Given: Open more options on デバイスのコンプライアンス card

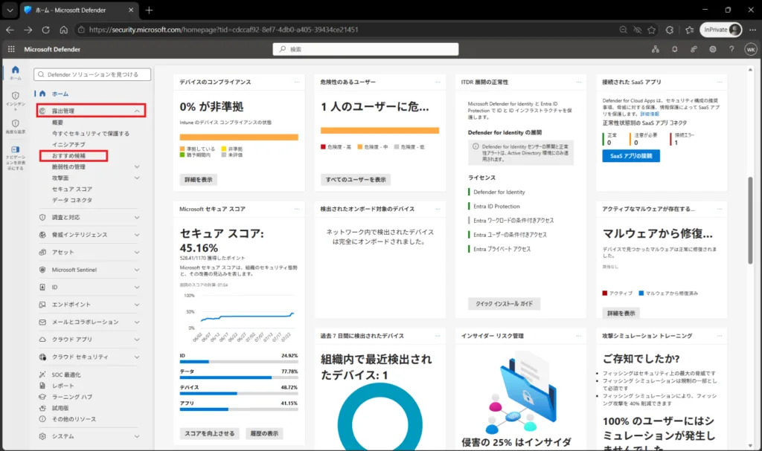Looking at the screenshot, I should 297,82.
